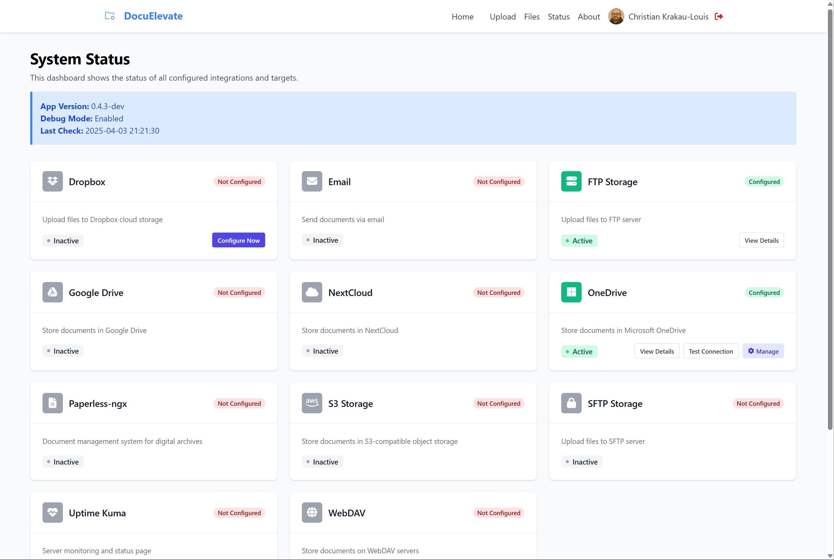Click the scrollbar down arrow

coord(830,556)
